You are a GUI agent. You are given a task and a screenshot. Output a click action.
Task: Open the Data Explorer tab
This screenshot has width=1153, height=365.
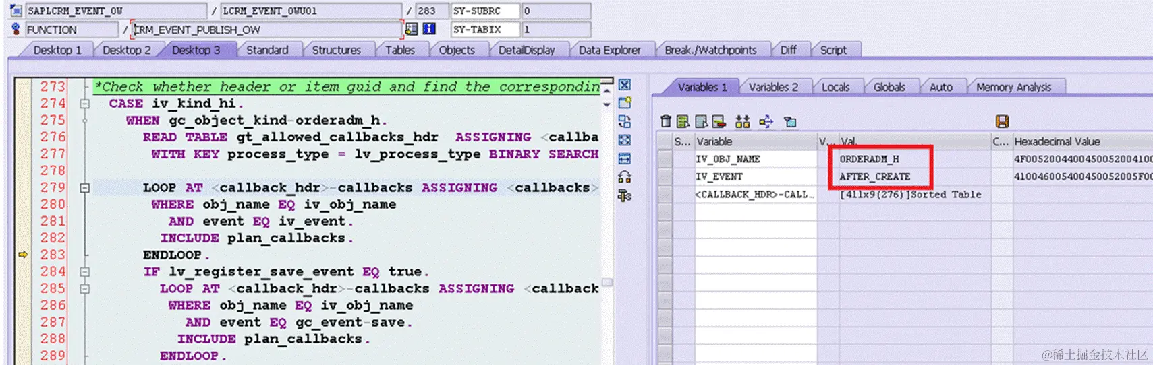click(x=610, y=50)
